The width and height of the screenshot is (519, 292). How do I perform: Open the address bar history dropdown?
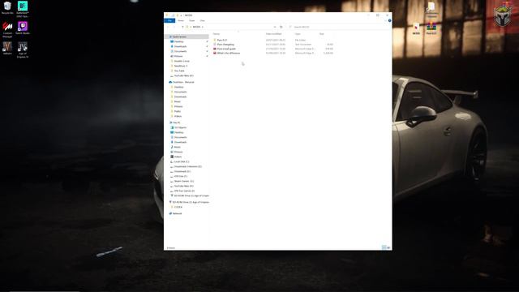(x=275, y=27)
